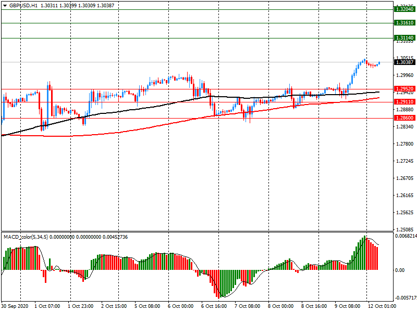Click the 5 Oct 08:00 time axis label
The width and height of the screenshot is (417, 312).
[148, 306]
